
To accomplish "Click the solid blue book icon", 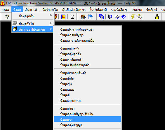I will (x=124, y=17).
